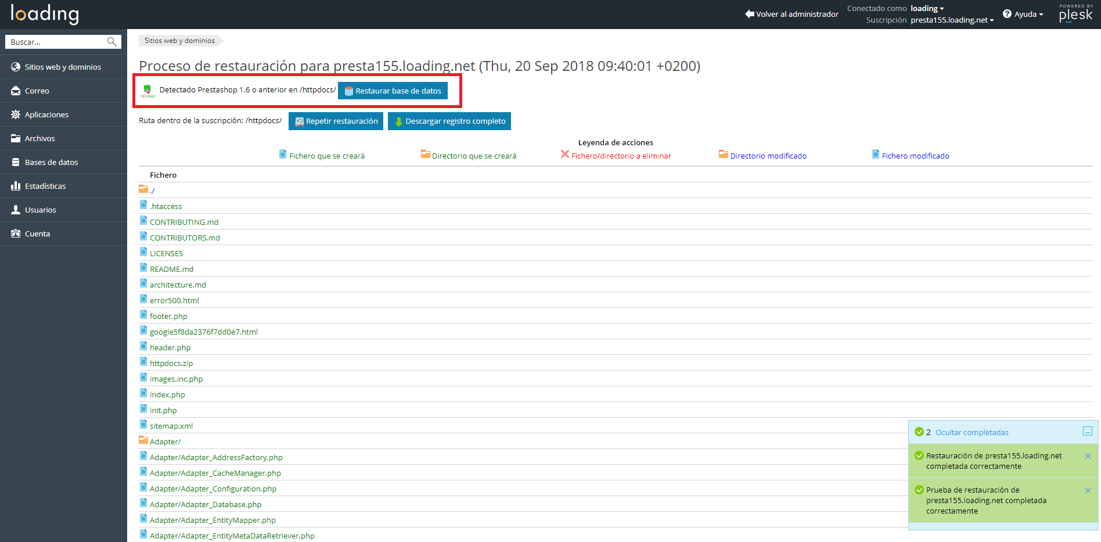This screenshot has height=542, width=1101.
Task: Expand the Ayuda dropdown menu
Action: [x=1028, y=14]
